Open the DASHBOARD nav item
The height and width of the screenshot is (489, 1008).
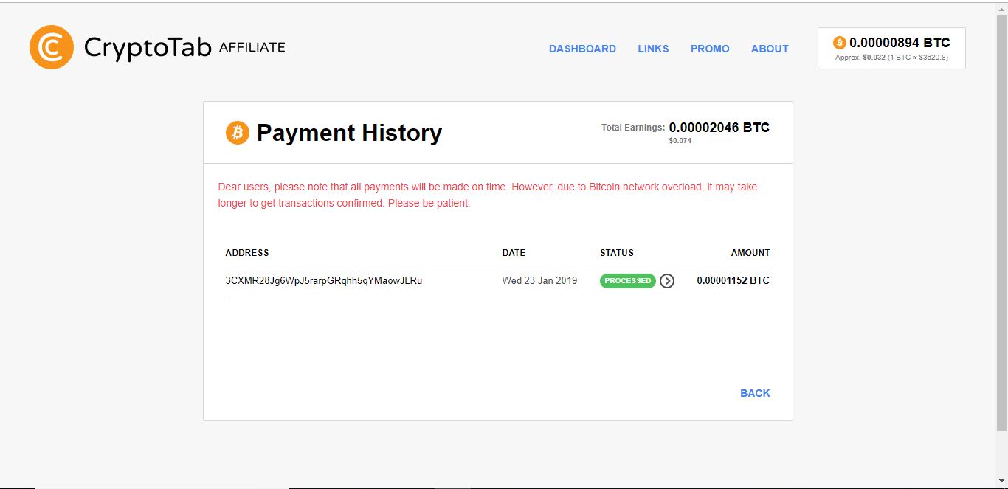(x=582, y=49)
